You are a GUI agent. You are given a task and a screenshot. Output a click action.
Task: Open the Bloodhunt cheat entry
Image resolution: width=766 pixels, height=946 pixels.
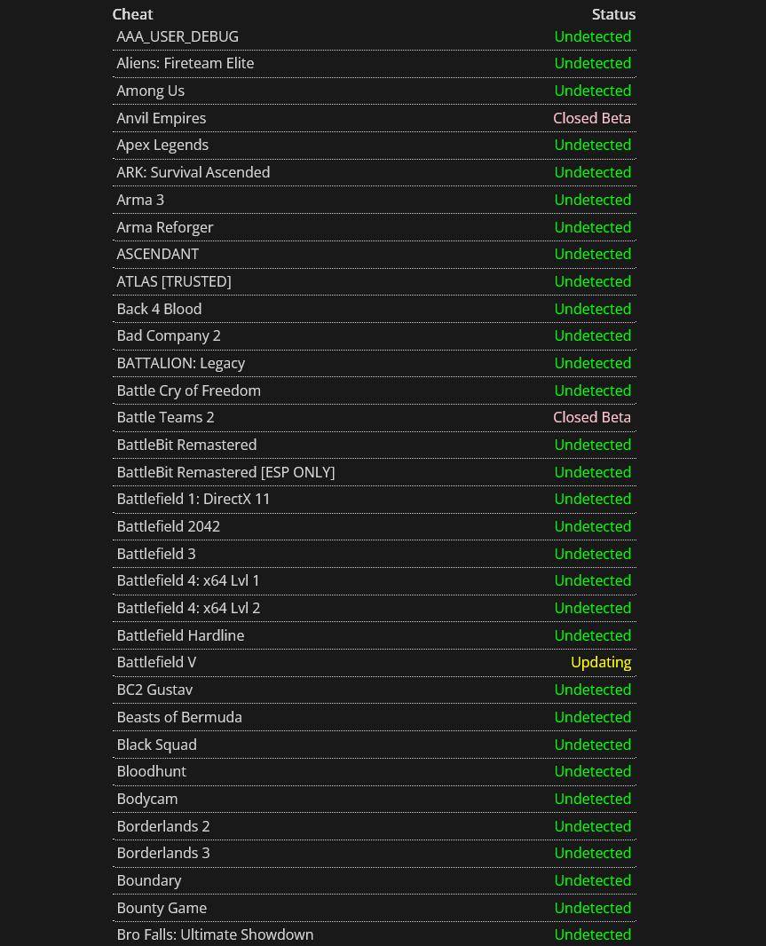tap(152, 772)
